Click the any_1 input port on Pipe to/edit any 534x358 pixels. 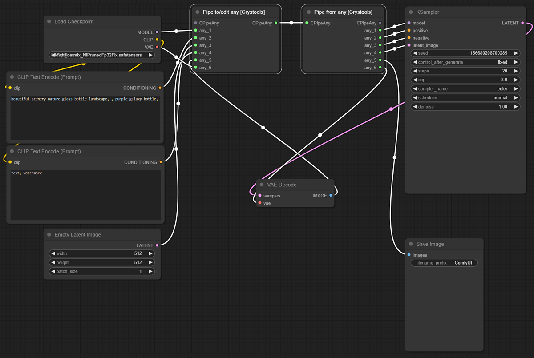point(195,31)
